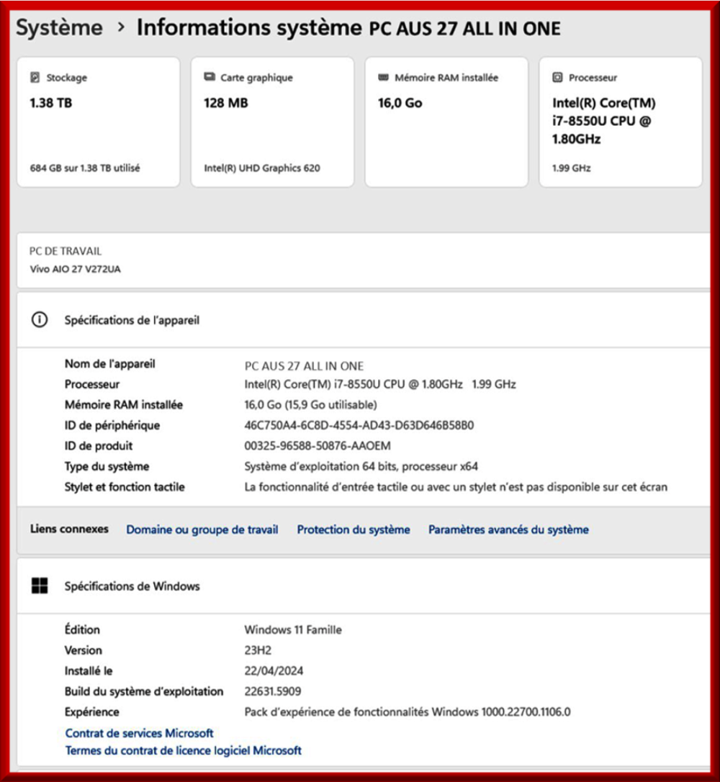Select the Pack d'expérience de fonctionnalités value
Screen dimensions: 720x782
tap(407, 711)
